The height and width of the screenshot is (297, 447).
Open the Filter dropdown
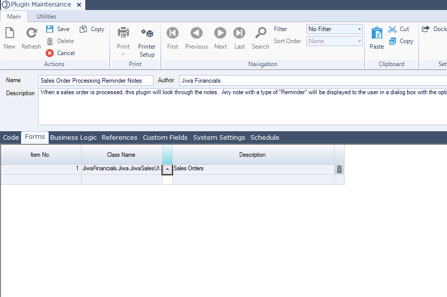pyautogui.click(x=359, y=29)
